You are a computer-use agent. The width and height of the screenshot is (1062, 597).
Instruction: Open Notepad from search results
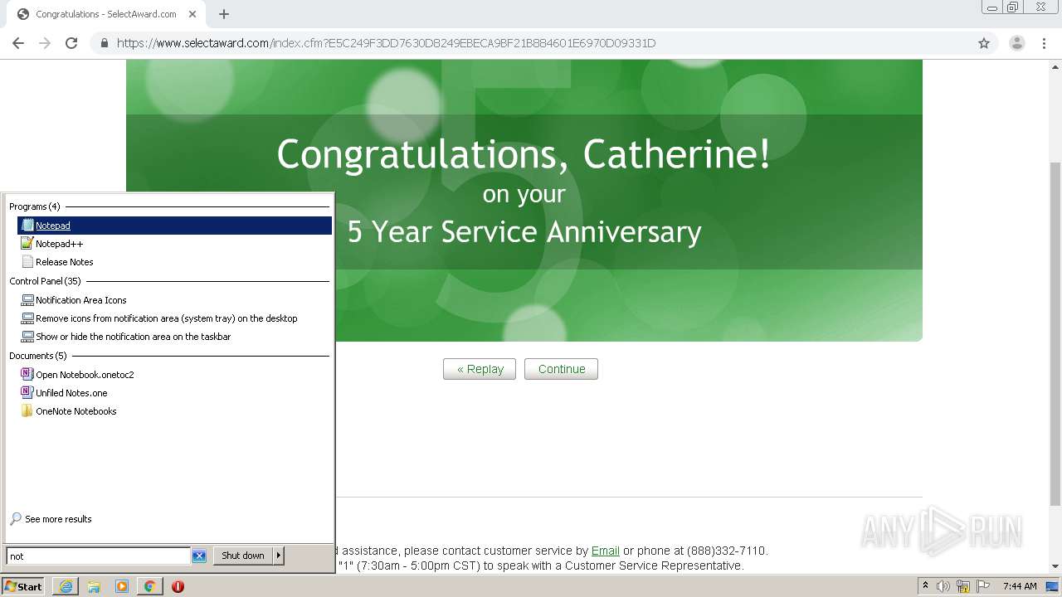pyautogui.click(x=174, y=226)
